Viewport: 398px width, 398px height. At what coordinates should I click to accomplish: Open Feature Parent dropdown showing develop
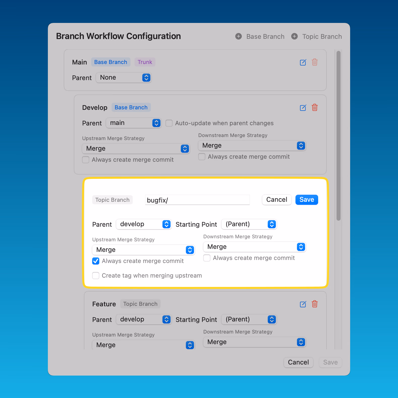pyautogui.click(x=144, y=319)
